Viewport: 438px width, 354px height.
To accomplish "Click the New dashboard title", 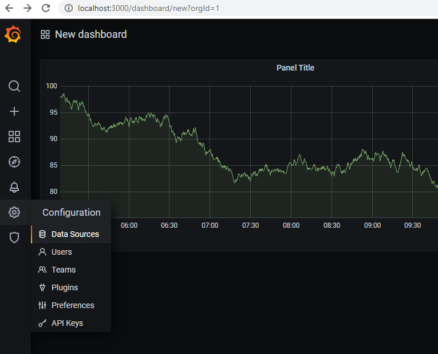I will click(x=91, y=34).
